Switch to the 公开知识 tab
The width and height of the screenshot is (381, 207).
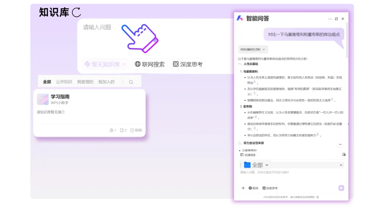[64, 82]
